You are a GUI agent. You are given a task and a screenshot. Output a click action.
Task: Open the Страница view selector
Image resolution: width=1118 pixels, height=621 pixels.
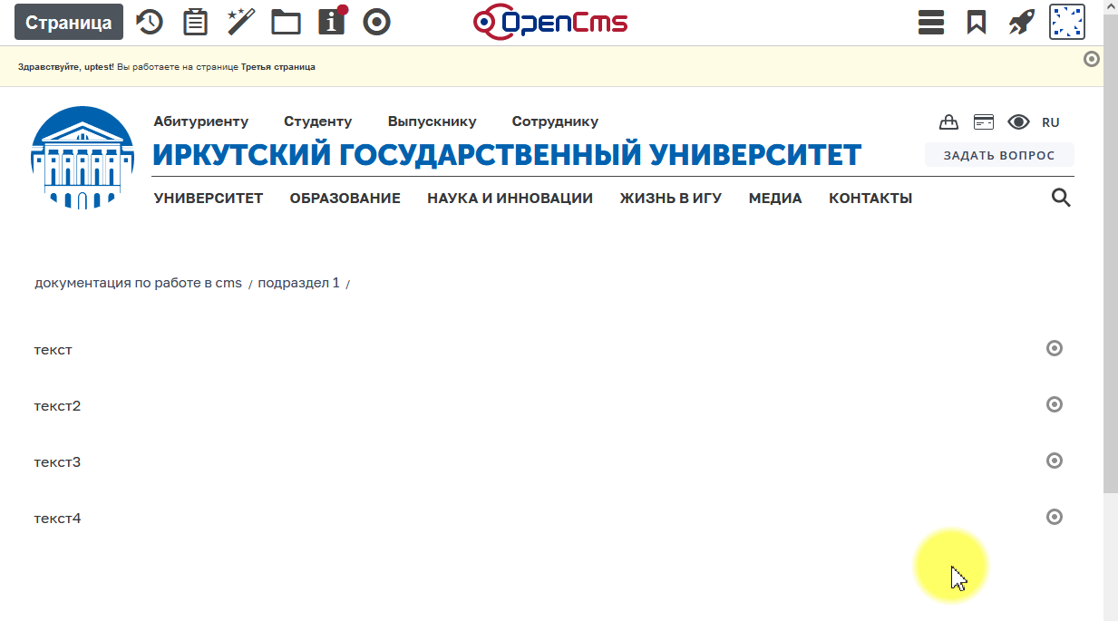coord(68,21)
